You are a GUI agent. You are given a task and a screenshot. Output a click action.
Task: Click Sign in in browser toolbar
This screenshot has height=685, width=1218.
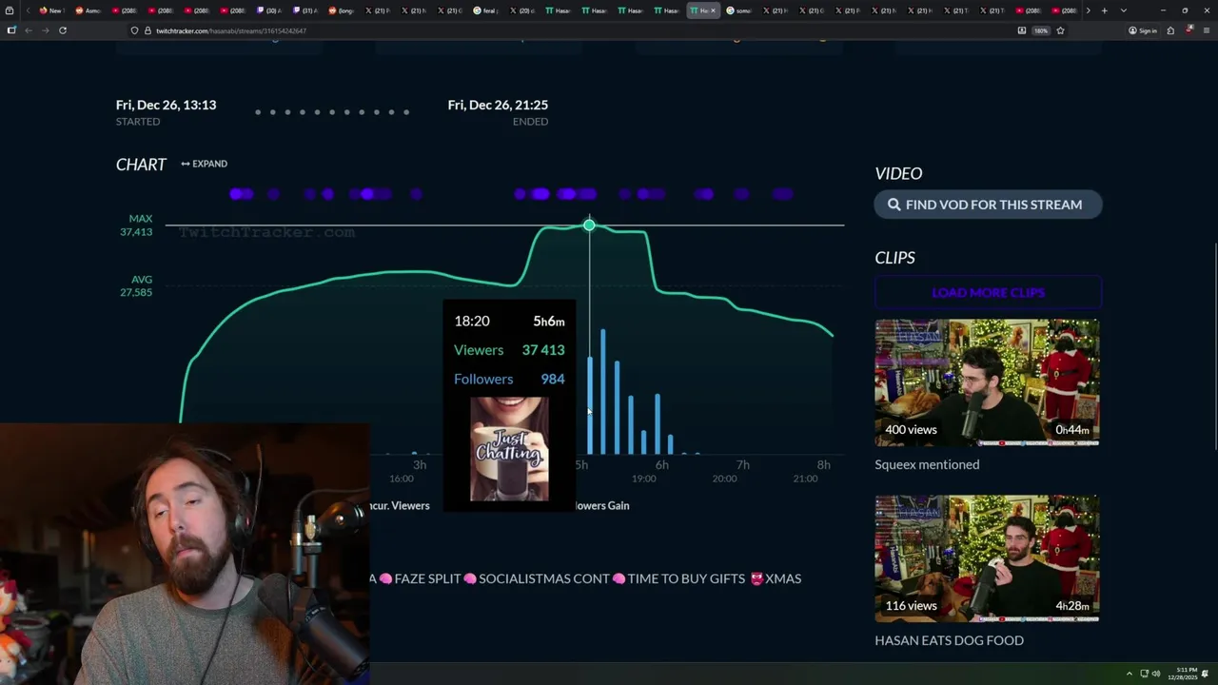[x=1143, y=30]
